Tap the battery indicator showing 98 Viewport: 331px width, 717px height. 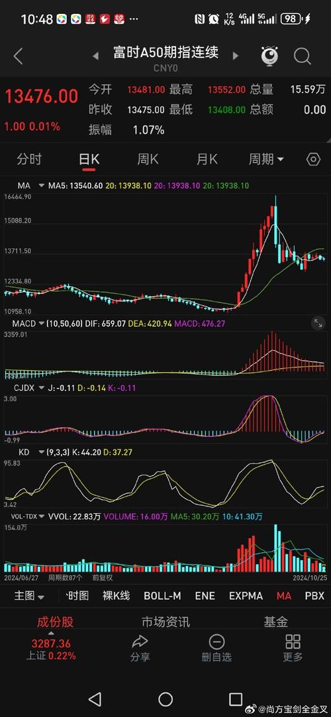click(x=291, y=19)
